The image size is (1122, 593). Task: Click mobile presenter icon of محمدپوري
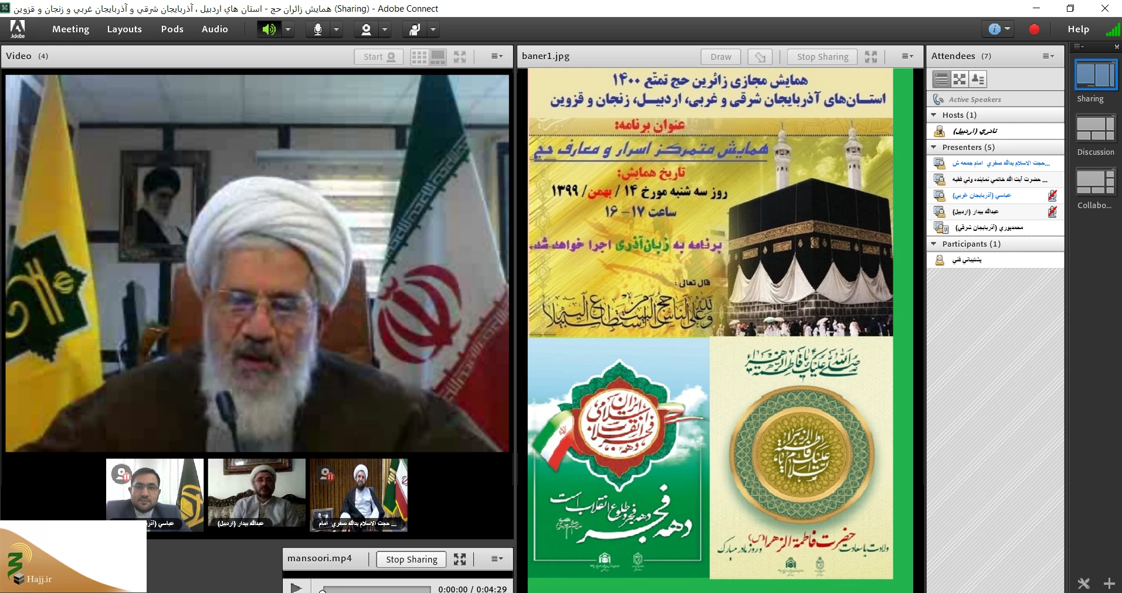[x=941, y=228]
